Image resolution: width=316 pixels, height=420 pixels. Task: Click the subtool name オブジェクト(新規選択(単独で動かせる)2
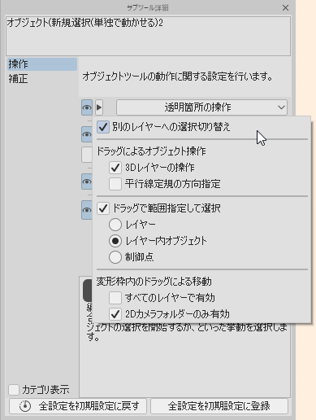pos(84,23)
